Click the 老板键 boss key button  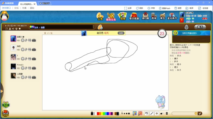203,8
